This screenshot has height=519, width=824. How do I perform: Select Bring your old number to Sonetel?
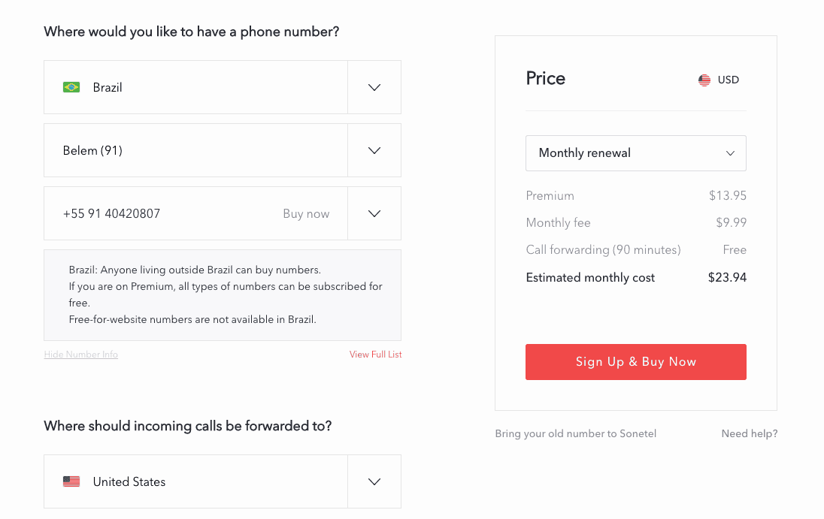pyautogui.click(x=575, y=433)
